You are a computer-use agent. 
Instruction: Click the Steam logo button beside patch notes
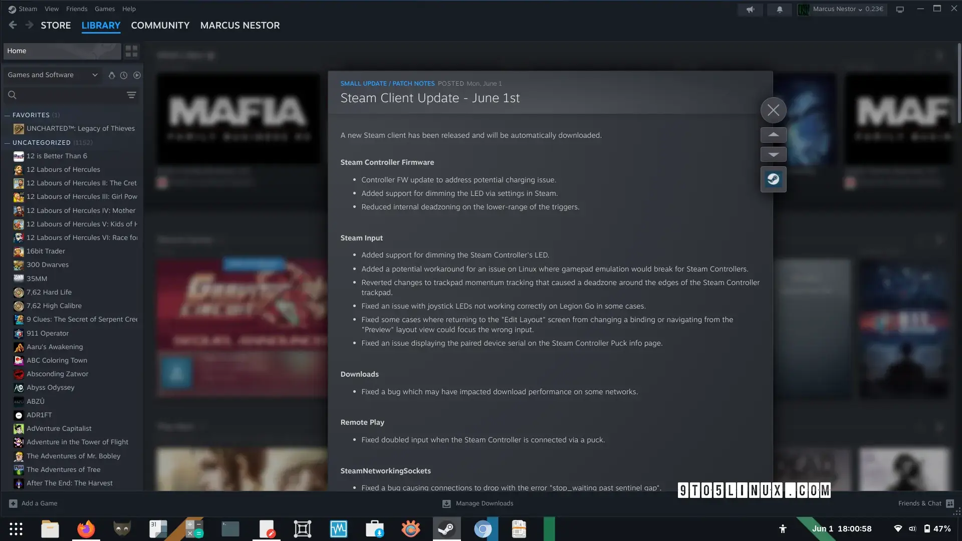(773, 179)
